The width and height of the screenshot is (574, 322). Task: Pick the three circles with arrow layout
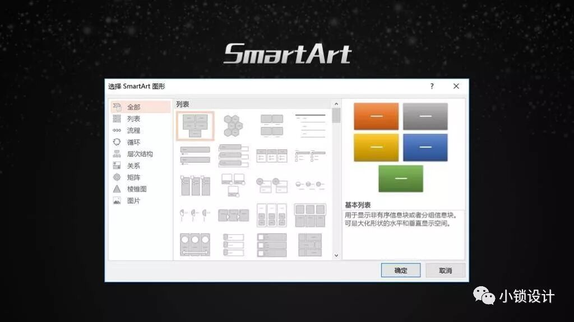(x=195, y=245)
